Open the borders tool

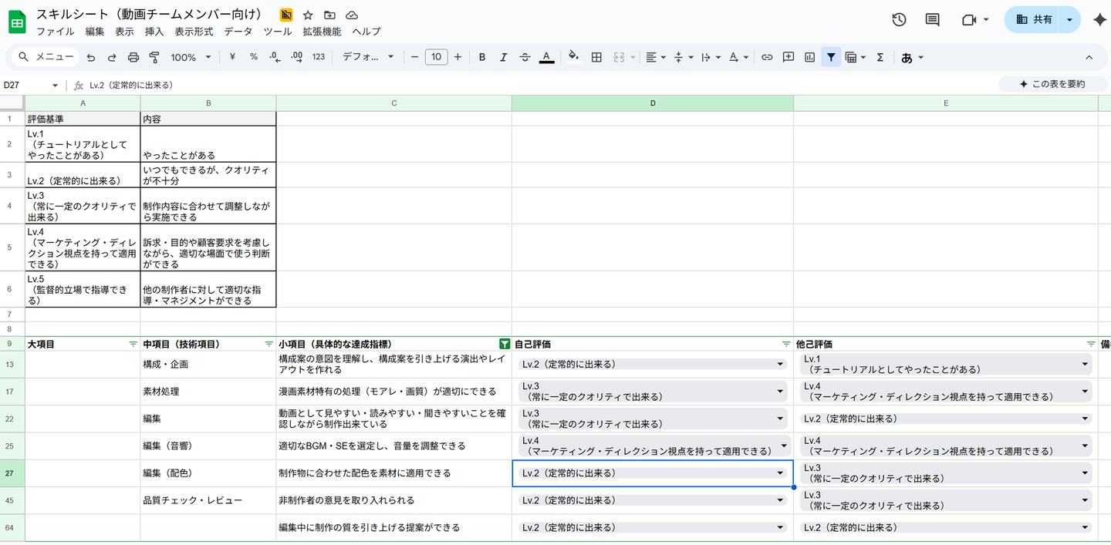pyautogui.click(x=596, y=57)
